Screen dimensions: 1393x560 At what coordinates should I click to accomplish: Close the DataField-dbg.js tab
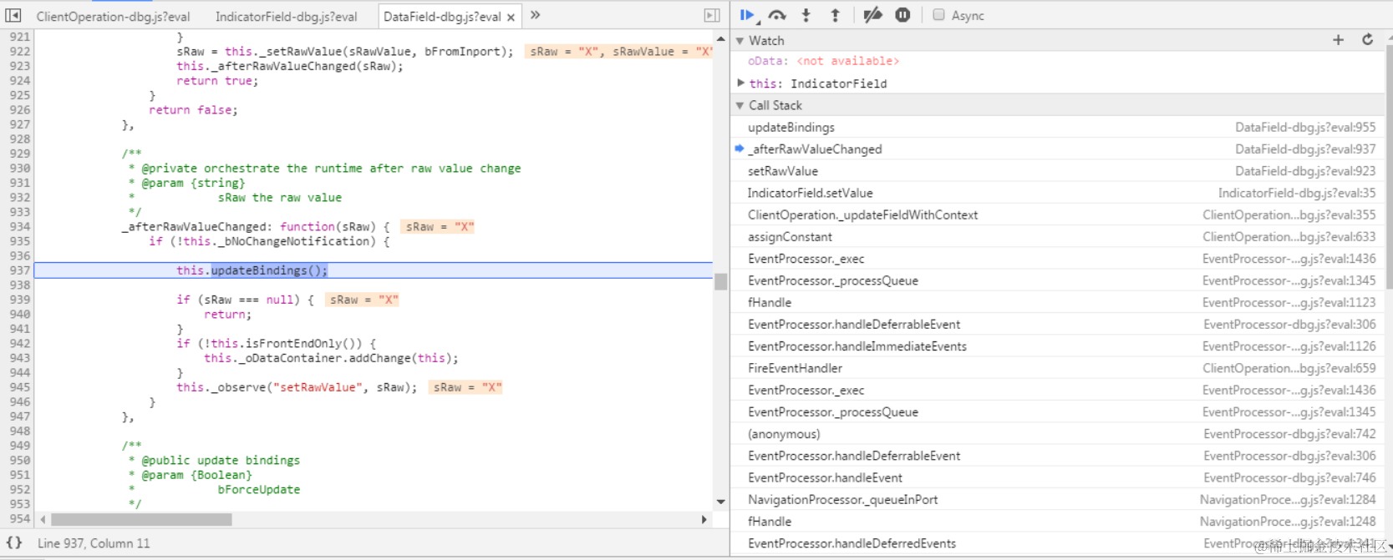(511, 17)
